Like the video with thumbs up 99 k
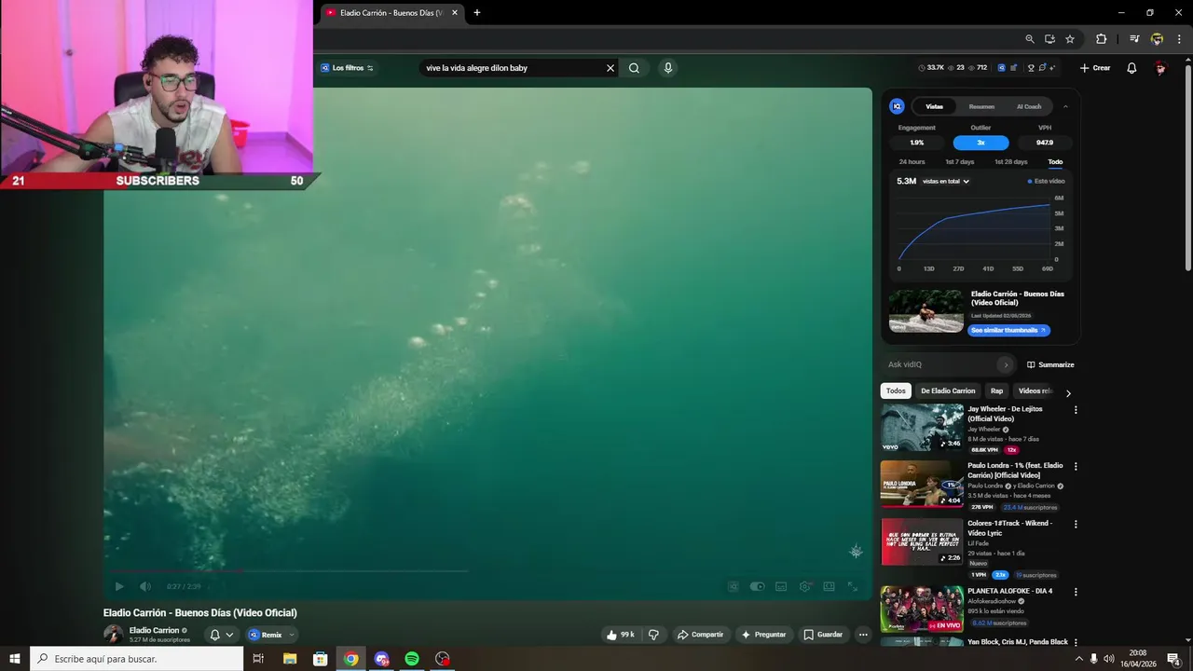The height and width of the screenshot is (671, 1193). point(620,635)
